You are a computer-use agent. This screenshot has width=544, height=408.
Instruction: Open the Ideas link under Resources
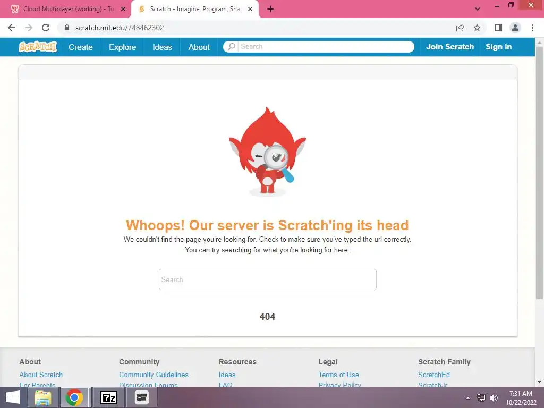227,375
